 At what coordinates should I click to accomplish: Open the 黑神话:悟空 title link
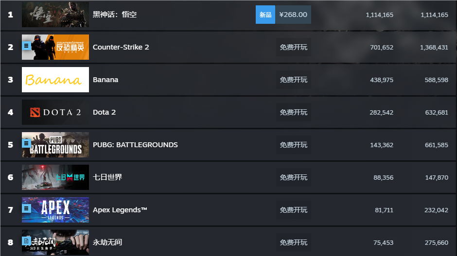click(115, 15)
